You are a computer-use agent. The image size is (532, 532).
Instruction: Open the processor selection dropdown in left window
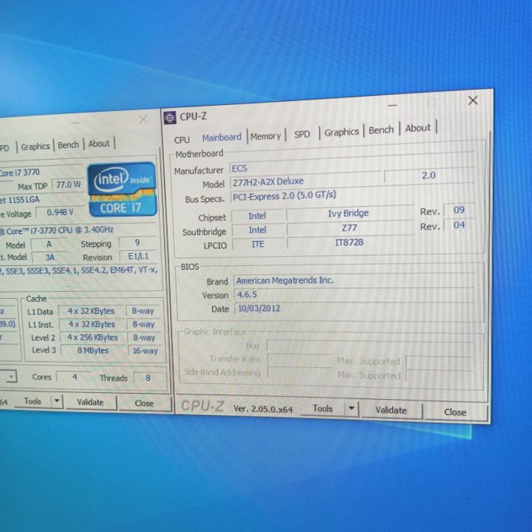coord(11,377)
